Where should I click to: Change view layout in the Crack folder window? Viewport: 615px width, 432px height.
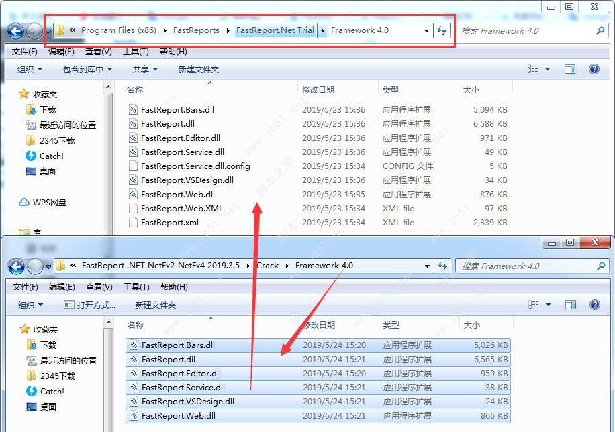534,304
